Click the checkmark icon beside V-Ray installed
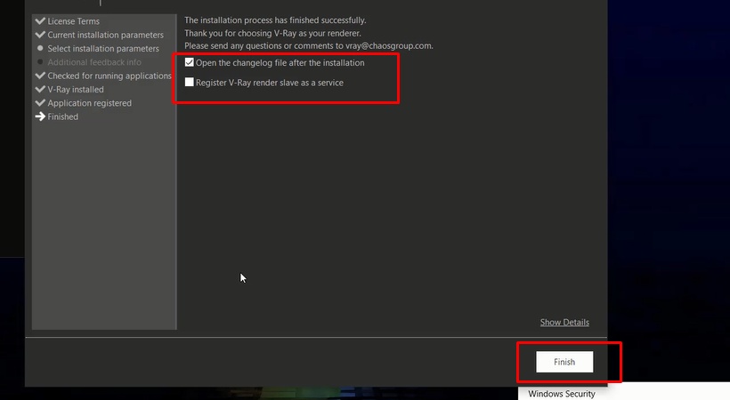 tap(40, 89)
